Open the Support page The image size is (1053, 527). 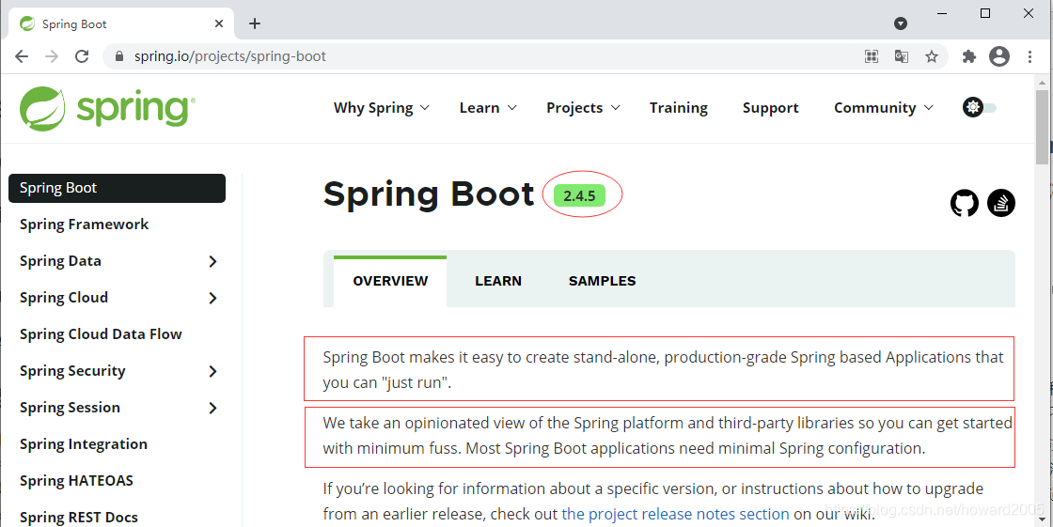point(770,107)
